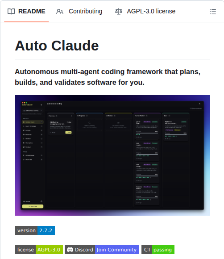Open the README tab

click(x=26, y=12)
